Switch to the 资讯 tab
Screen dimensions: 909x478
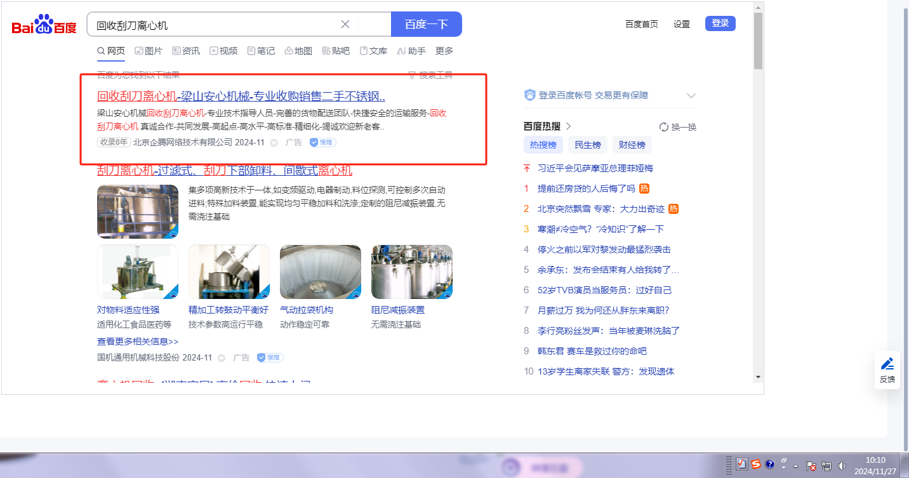click(186, 51)
